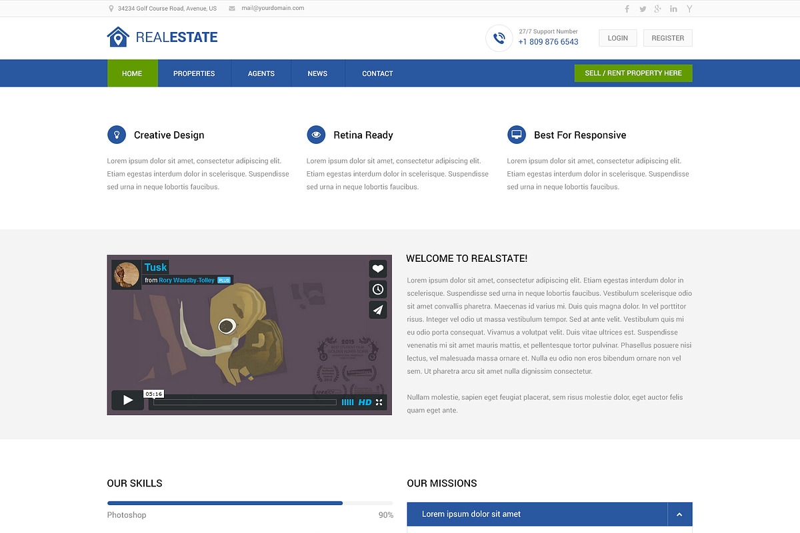800x533 pixels.
Task: Click the RealEstate house logo icon
Action: point(118,37)
